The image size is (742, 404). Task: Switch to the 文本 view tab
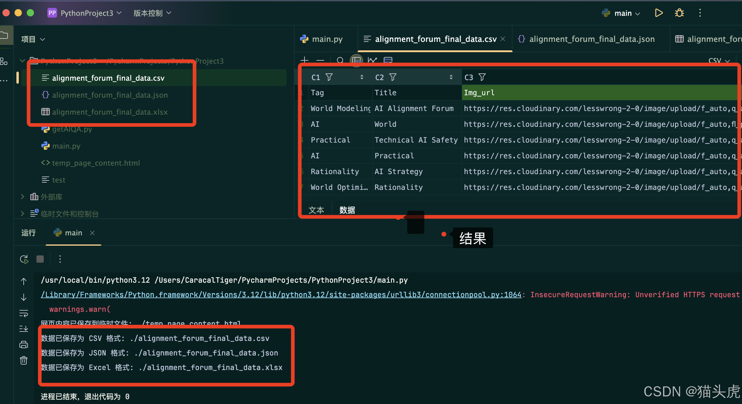[316, 210]
